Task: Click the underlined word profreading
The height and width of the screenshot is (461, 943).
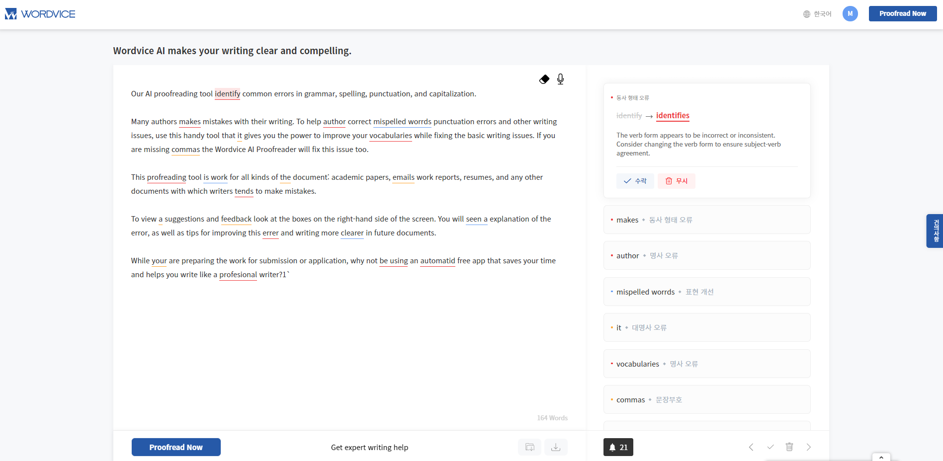Action: [167, 177]
